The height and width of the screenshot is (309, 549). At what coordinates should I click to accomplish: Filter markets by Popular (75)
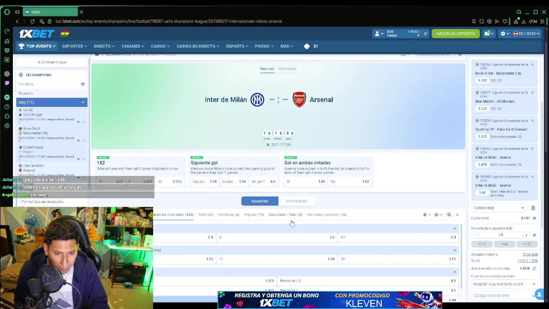tap(254, 215)
